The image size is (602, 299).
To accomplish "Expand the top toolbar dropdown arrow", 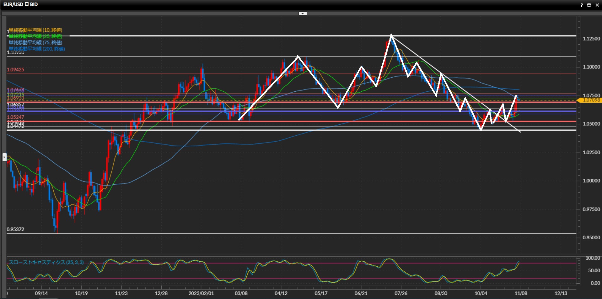I will (x=303, y=14).
